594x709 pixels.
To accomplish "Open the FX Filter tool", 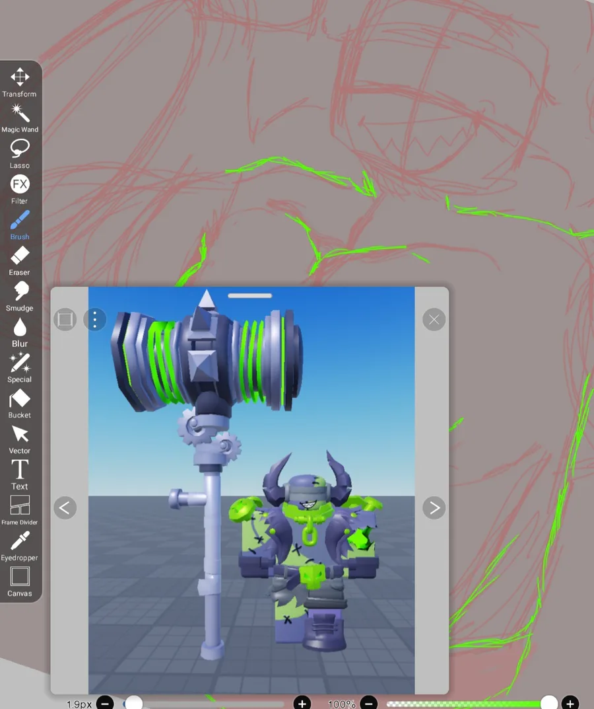I will pos(19,190).
